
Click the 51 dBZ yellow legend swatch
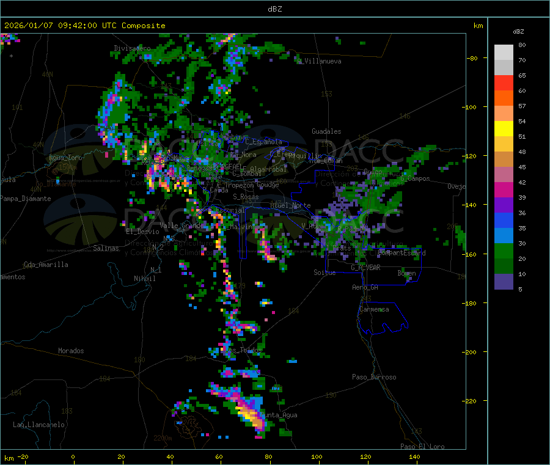(x=504, y=129)
